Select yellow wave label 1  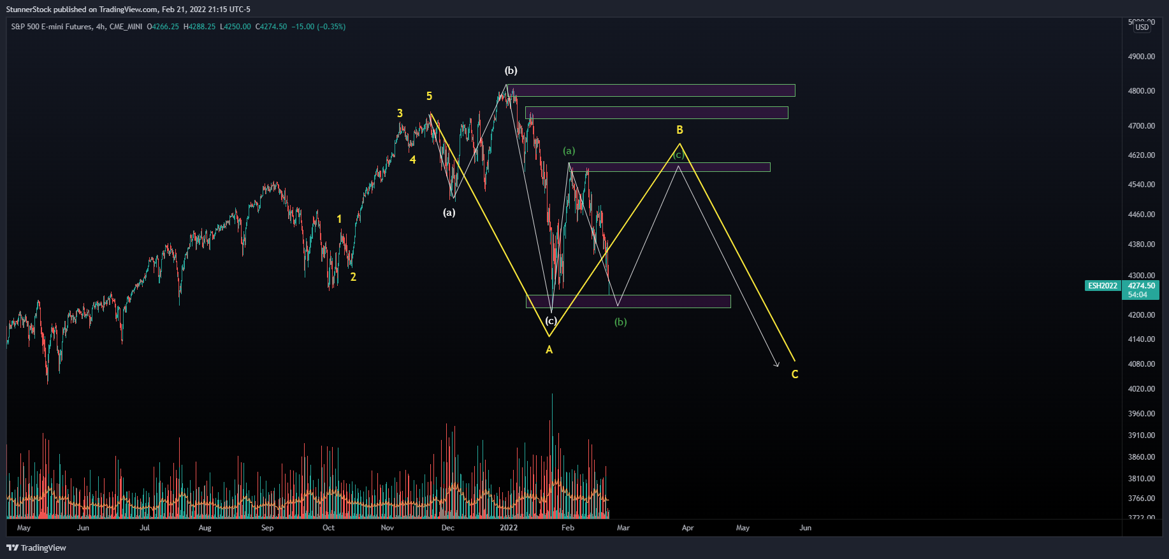(339, 219)
